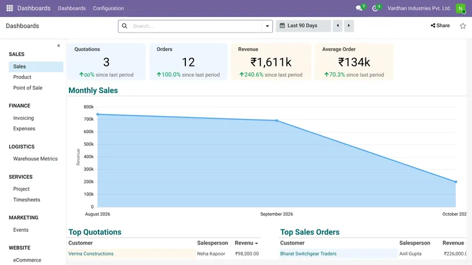Open the activities clock icon
The height and width of the screenshot is (265, 472).
375,9
